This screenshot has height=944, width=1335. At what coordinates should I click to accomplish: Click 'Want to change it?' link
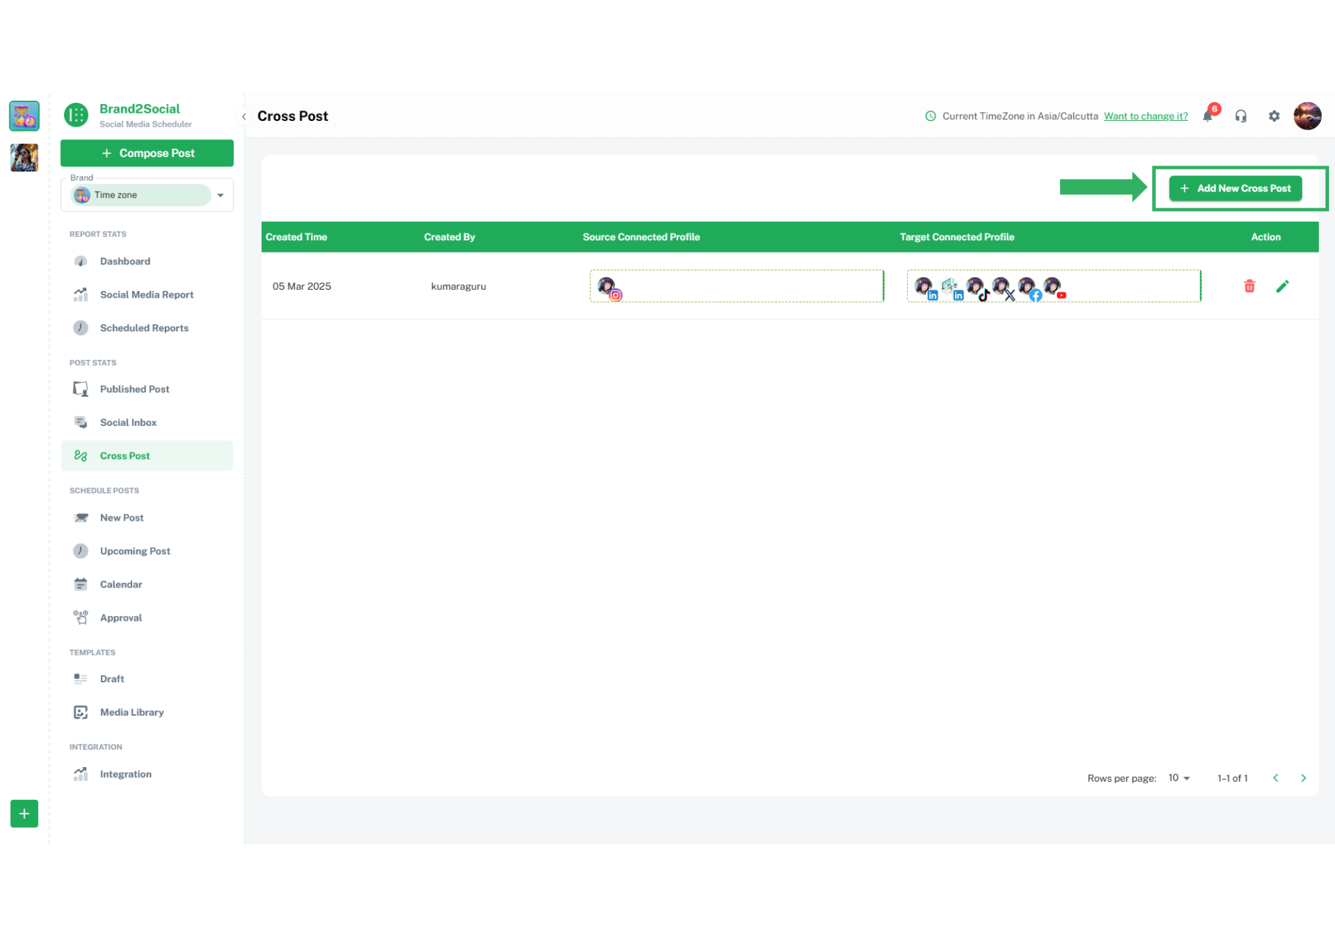click(x=1145, y=116)
